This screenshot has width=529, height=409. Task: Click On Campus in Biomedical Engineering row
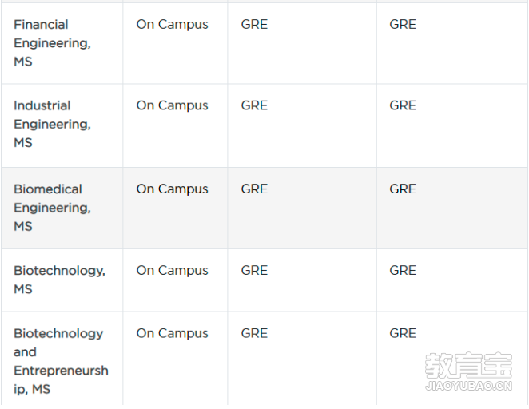[x=172, y=189]
